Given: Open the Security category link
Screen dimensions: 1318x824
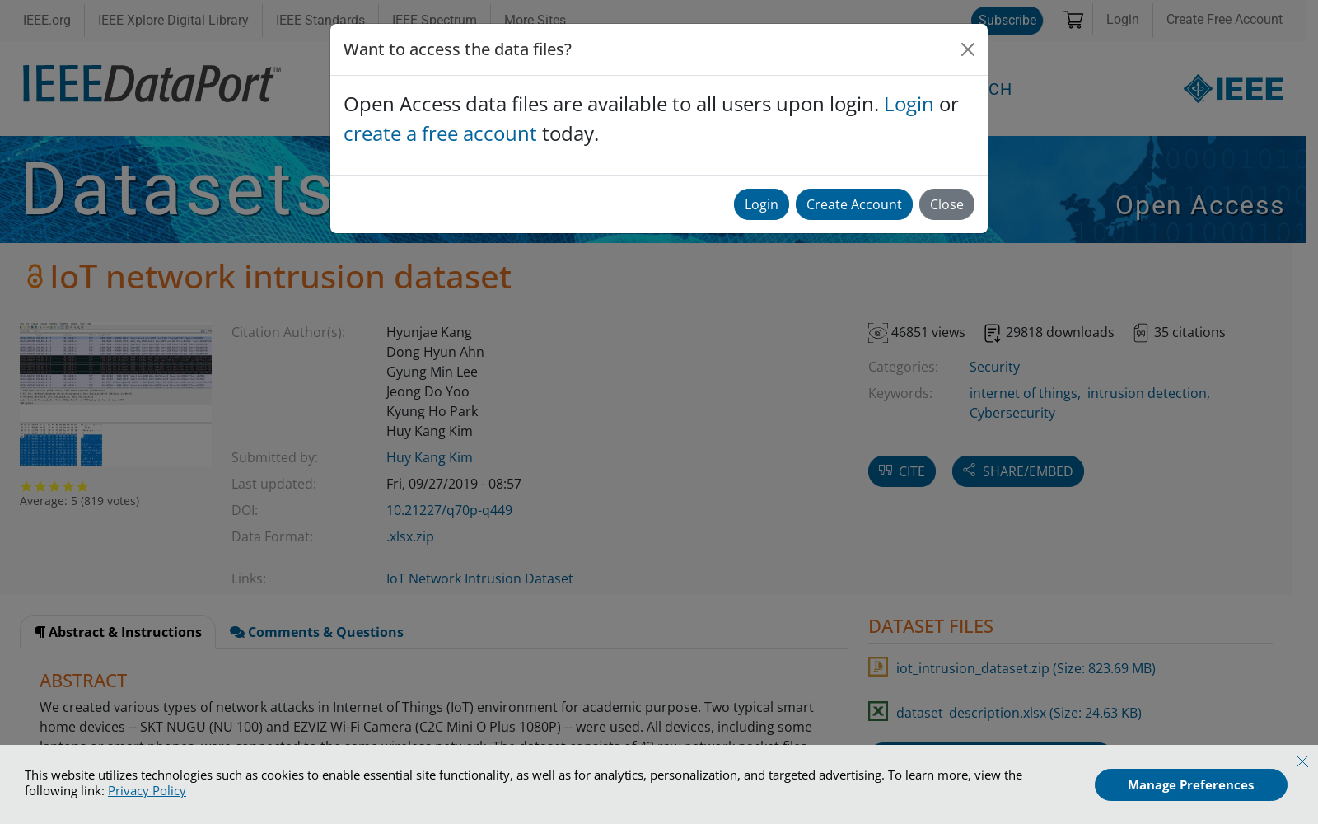Looking at the screenshot, I should click(994, 368).
